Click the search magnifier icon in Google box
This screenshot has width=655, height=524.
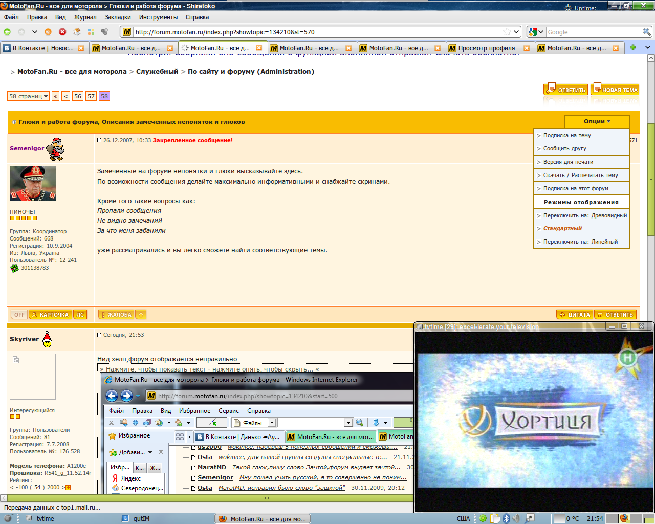pyautogui.click(x=647, y=32)
